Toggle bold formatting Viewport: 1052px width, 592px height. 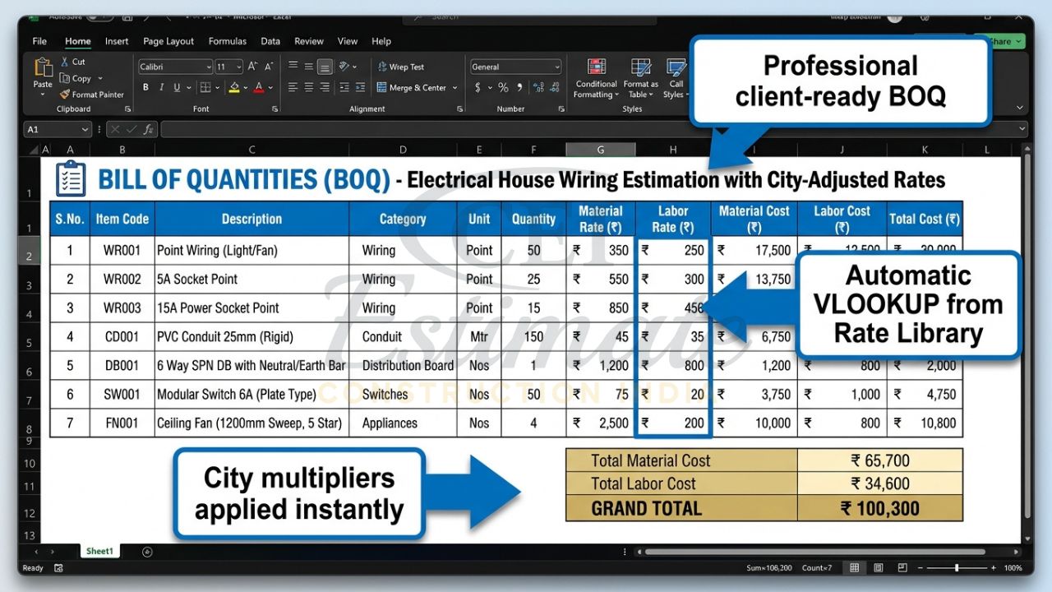145,87
